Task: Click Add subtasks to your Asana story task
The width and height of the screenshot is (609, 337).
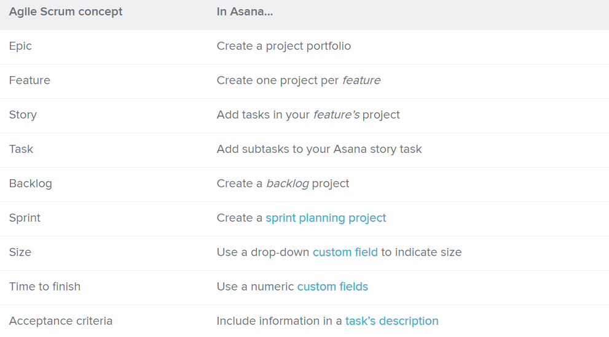Action: click(319, 149)
